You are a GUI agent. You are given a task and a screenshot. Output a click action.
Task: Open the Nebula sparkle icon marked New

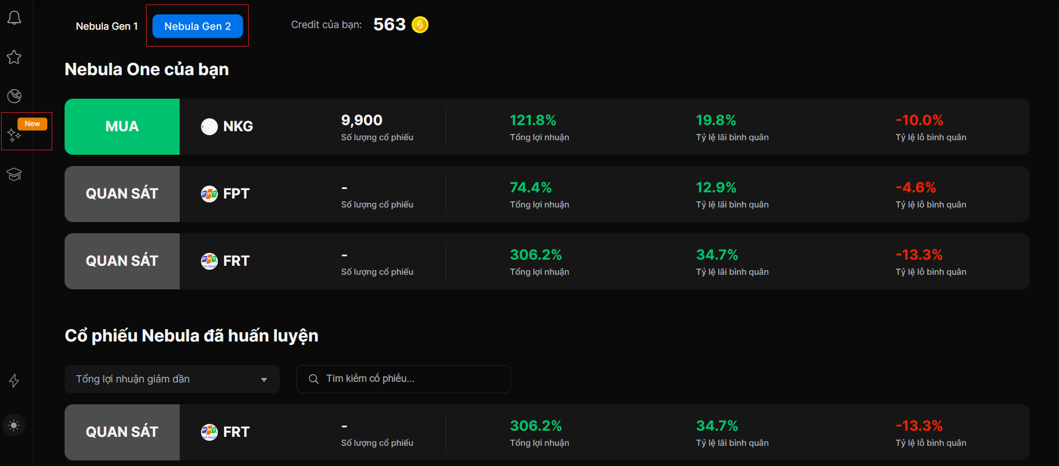coord(14,135)
